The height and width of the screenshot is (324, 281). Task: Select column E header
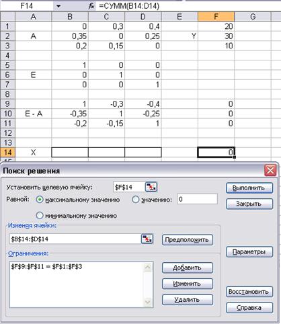tap(179, 17)
